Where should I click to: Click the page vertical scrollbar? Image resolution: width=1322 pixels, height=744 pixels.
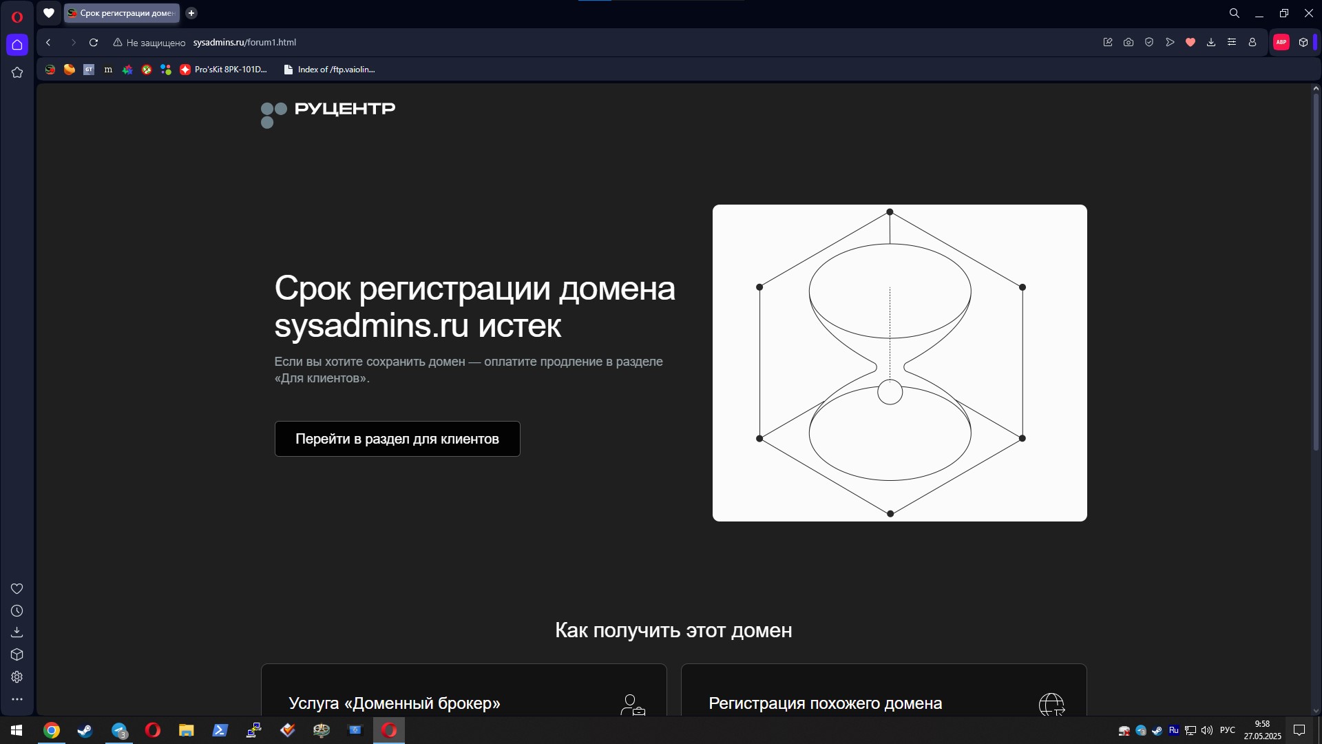(1316, 272)
